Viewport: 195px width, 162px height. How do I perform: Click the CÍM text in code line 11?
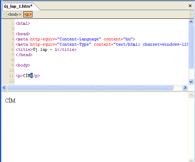[27, 76]
